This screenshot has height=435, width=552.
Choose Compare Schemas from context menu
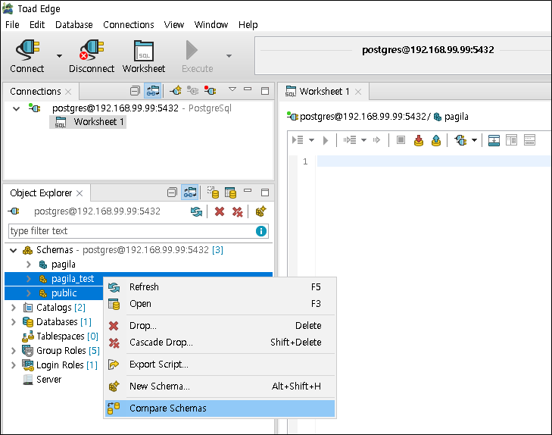220,408
